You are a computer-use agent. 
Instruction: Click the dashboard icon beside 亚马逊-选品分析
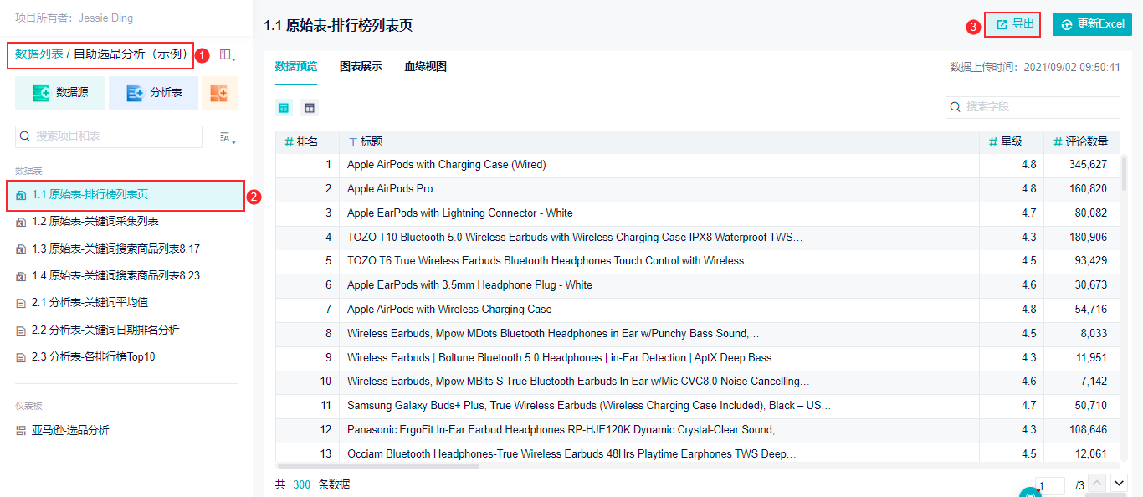tap(21, 431)
